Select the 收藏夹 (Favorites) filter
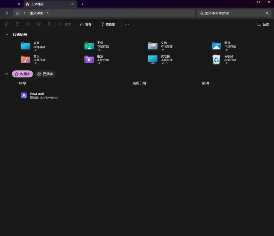This screenshot has height=236, width=274. pyautogui.click(x=23, y=74)
